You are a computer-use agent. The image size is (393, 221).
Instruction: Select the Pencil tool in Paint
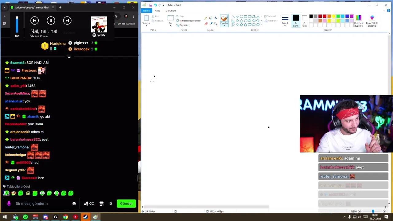206,18
